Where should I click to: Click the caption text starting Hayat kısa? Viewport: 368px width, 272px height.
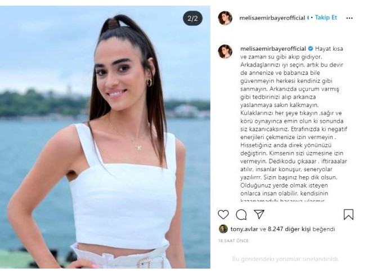click(293, 124)
